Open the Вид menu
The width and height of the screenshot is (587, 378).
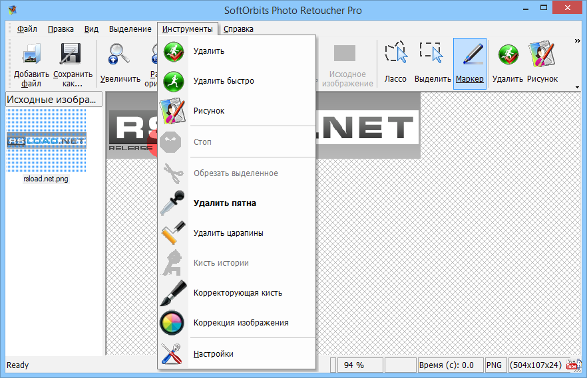pyautogui.click(x=91, y=29)
